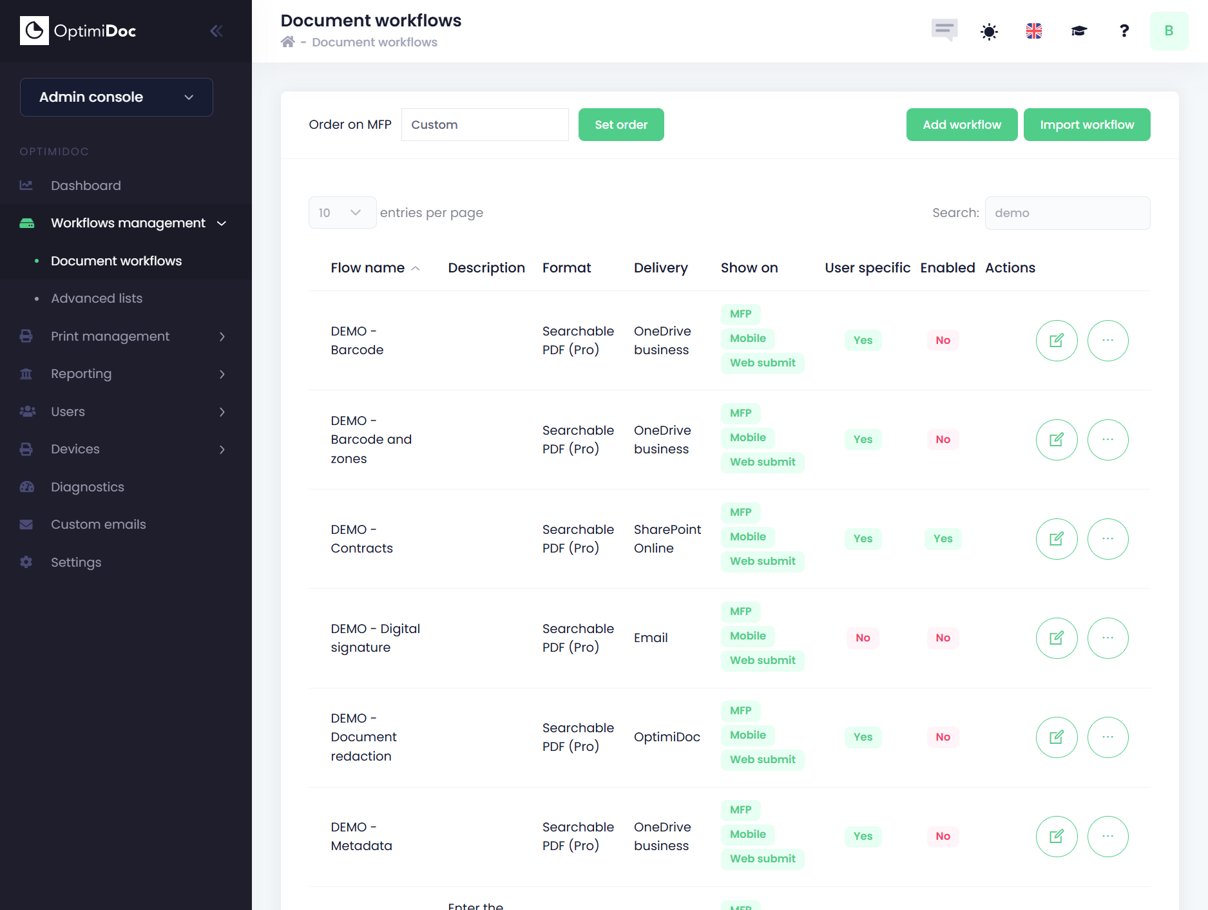The height and width of the screenshot is (910, 1208).
Task: Toggle light theme sun icon
Action: click(x=989, y=31)
